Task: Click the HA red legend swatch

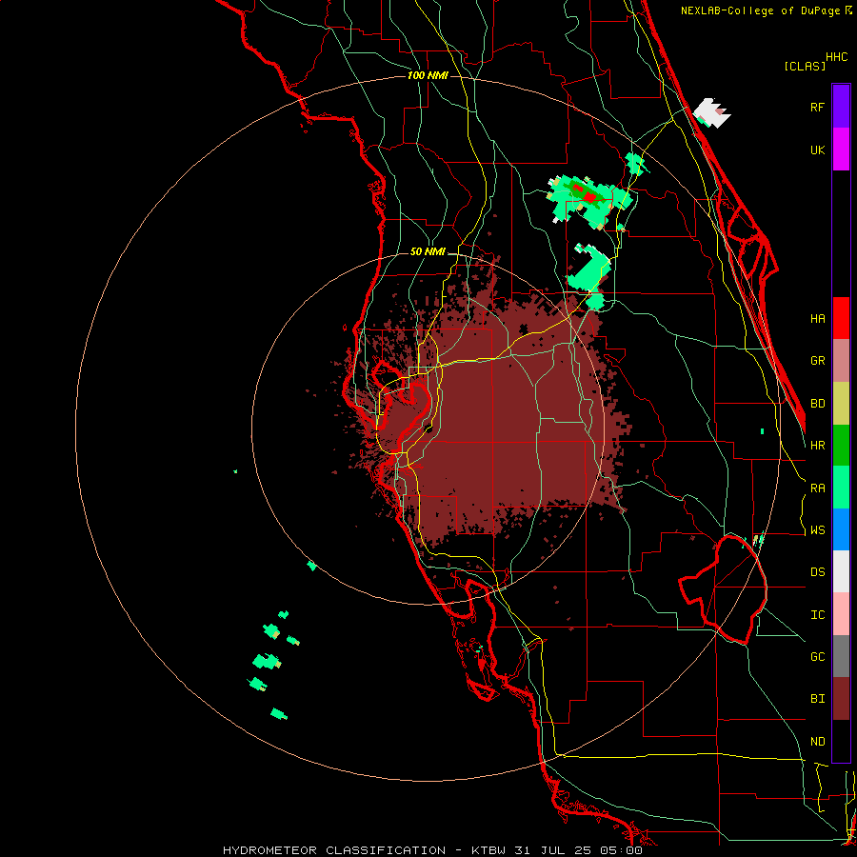Action: [841, 318]
